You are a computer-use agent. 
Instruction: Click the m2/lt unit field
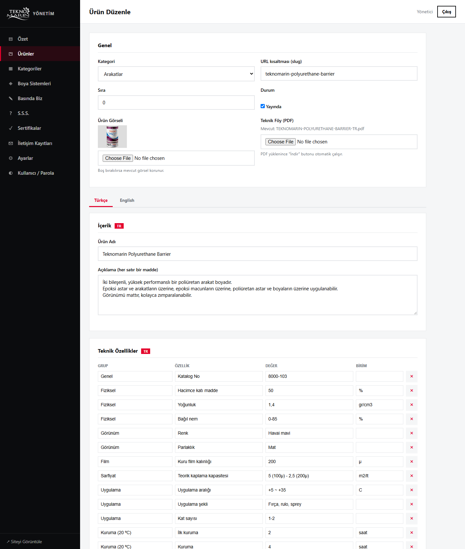tap(380, 476)
